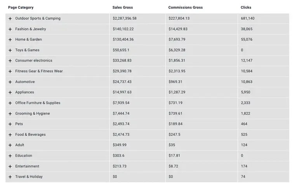Expand the Fashion & Jewelry row
This screenshot has width=295, height=187.
click(10, 29)
